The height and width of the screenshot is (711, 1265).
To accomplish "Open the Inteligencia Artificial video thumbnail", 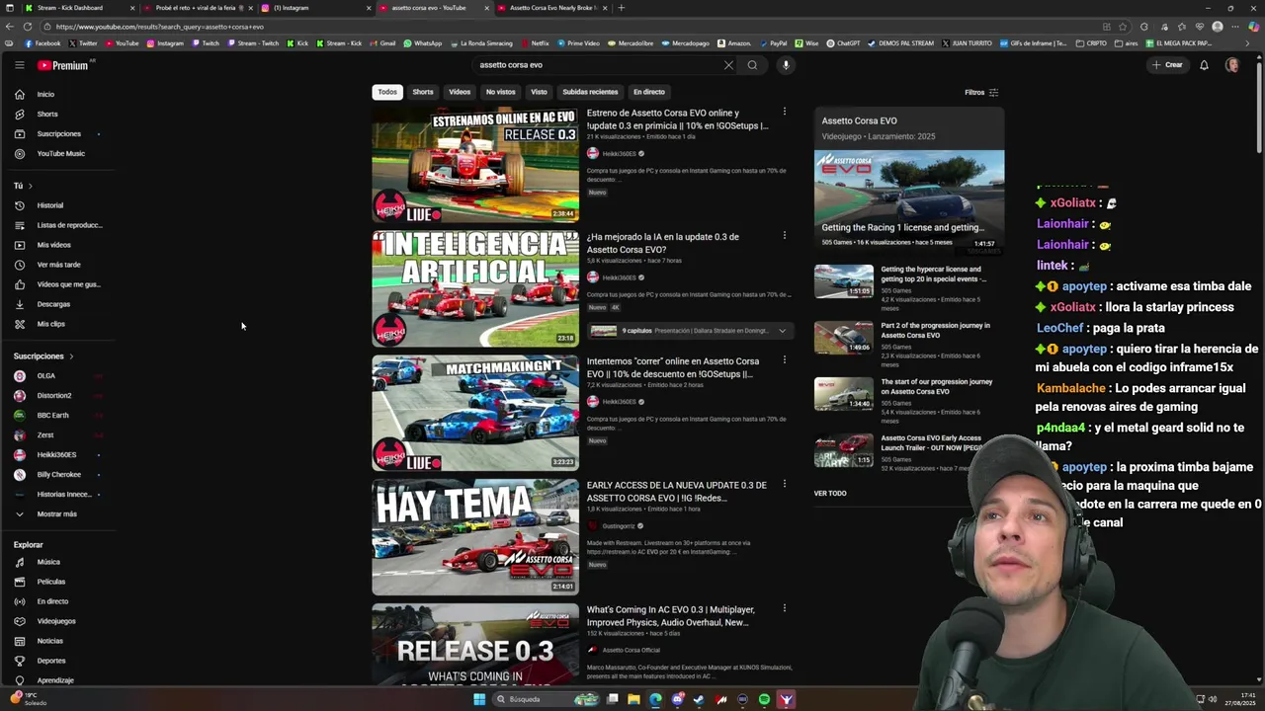I will click(x=475, y=289).
